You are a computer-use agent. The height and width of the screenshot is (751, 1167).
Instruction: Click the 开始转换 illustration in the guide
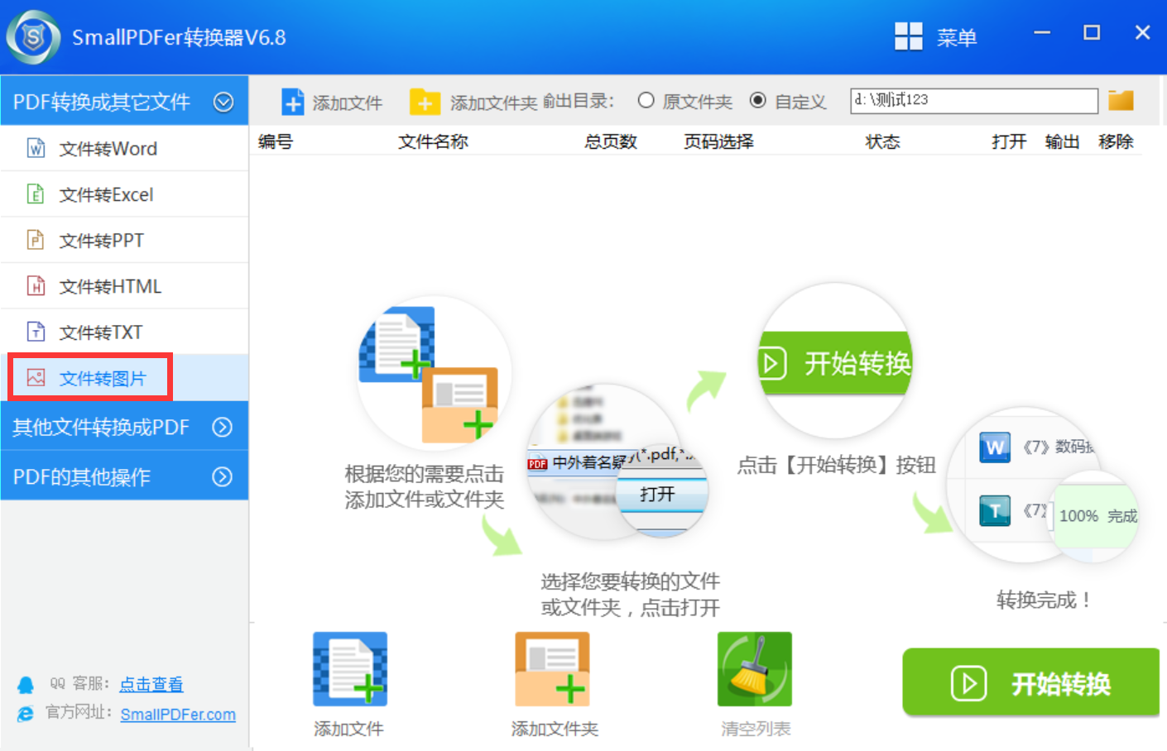[x=835, y=361]
